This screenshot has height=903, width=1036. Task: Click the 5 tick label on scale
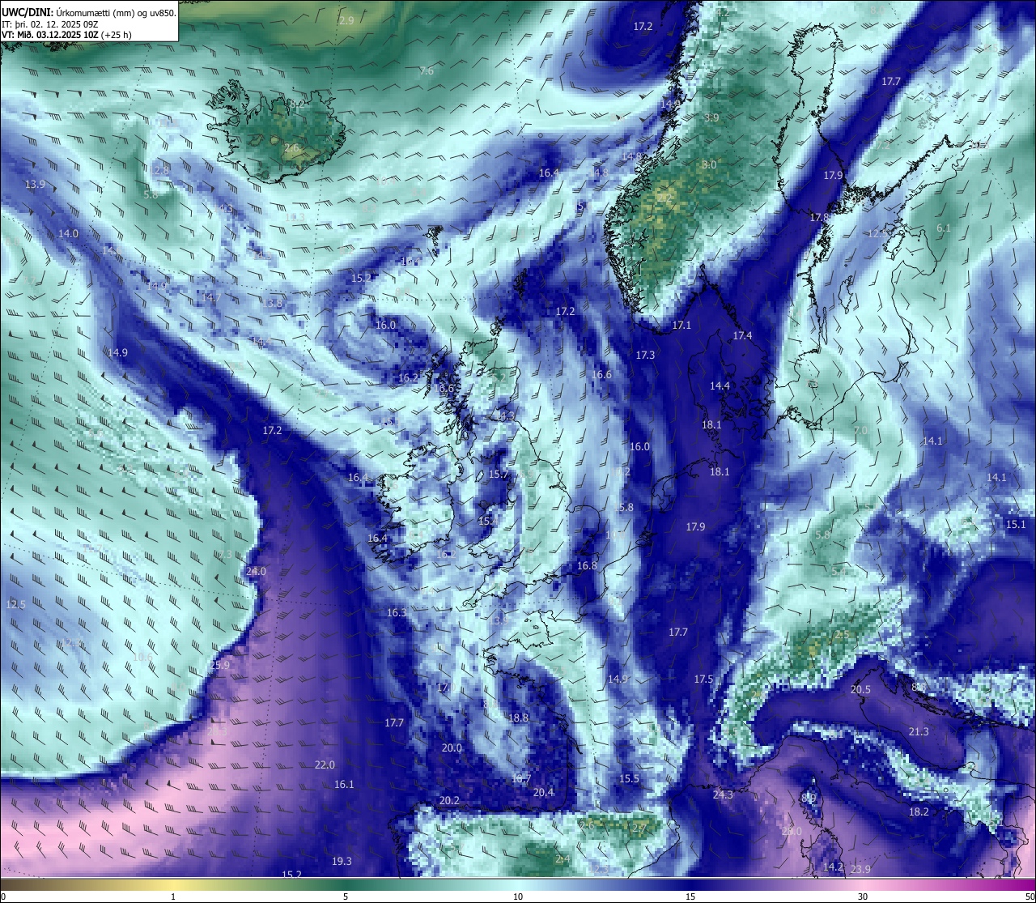(346, 897)
